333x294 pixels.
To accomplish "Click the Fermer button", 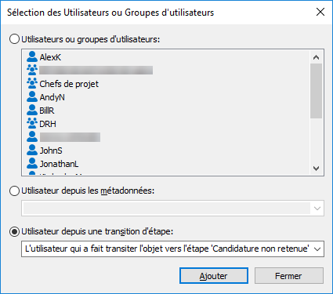I will coord(289,276).
